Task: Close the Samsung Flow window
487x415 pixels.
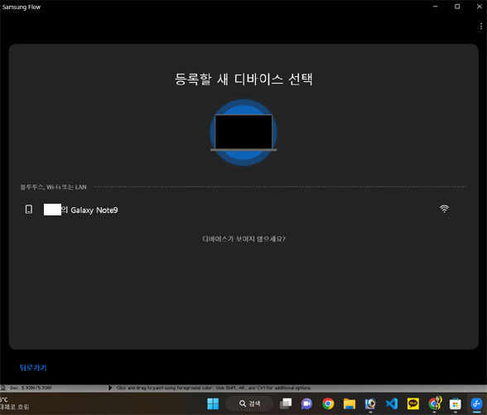Action: coord(480,7)
